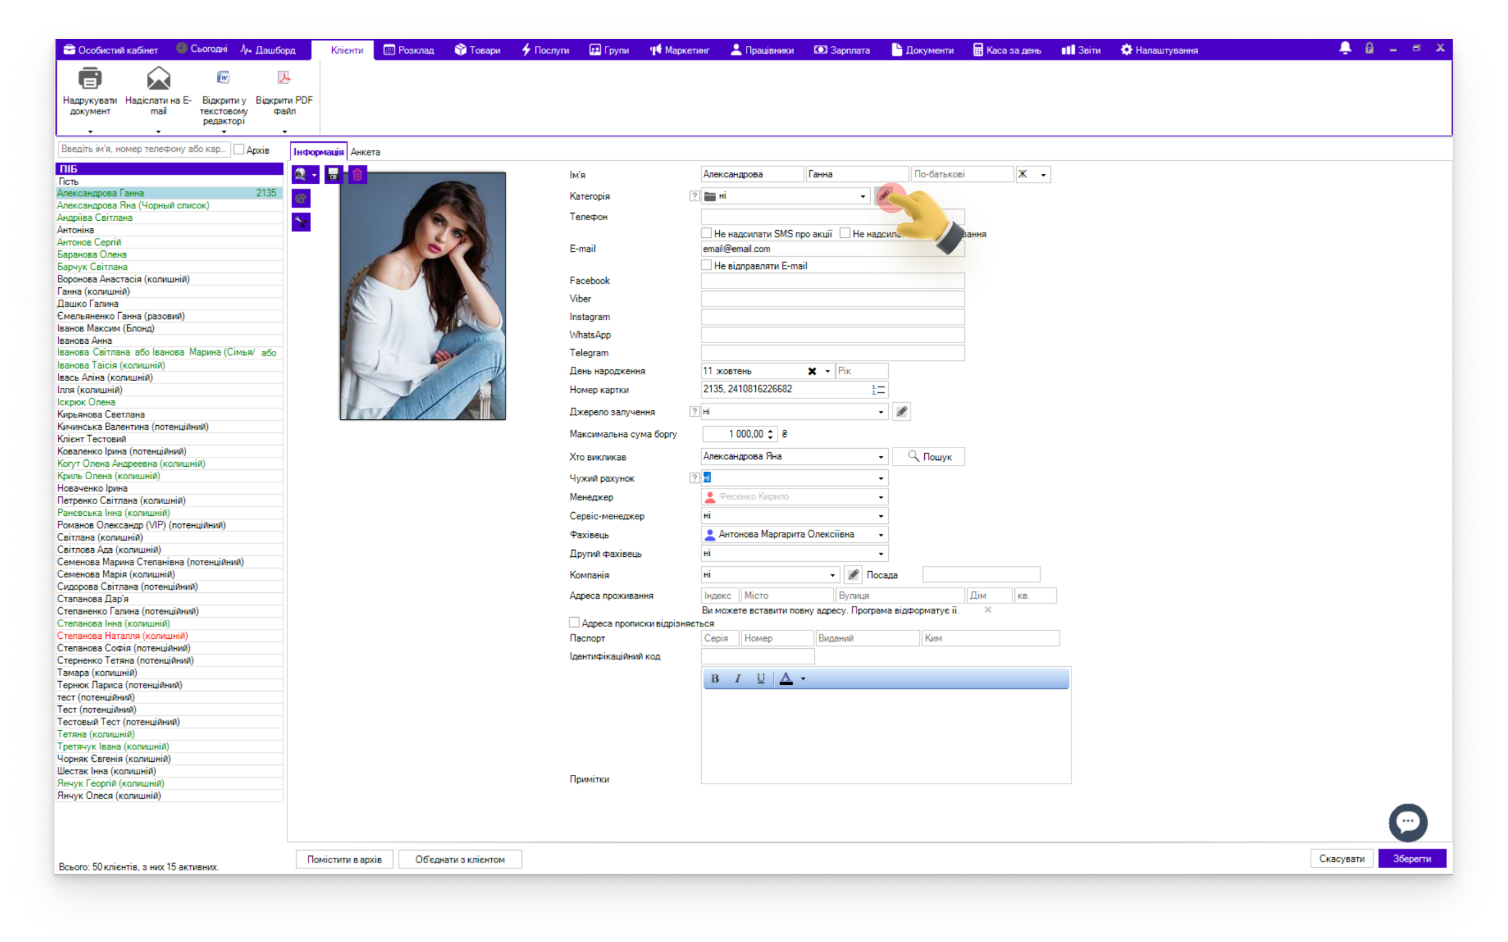The width and height of the screenshot is (1508, 942).
Task: Open the support chat bubble
Action: 1408,822
